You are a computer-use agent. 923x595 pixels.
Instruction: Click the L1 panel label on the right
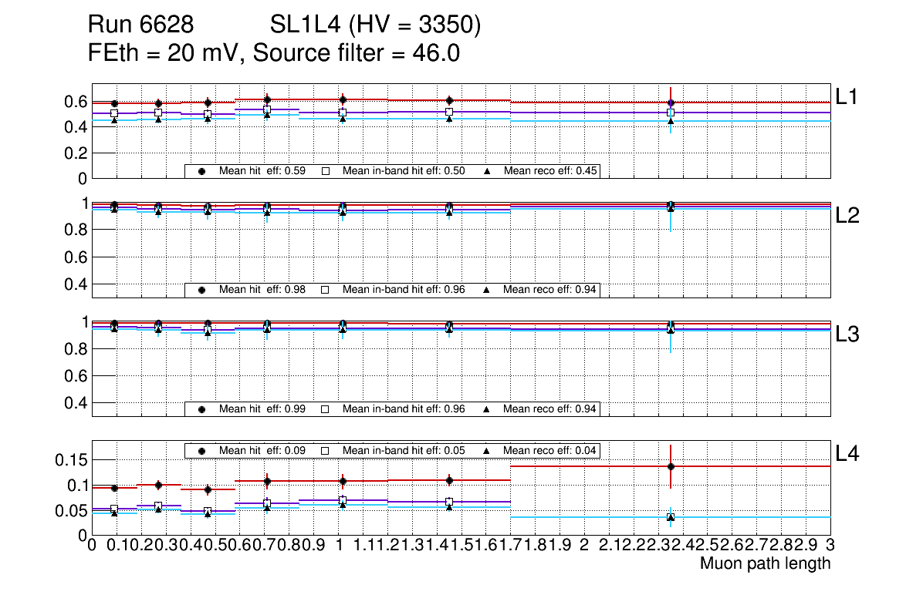pos(847,96)
